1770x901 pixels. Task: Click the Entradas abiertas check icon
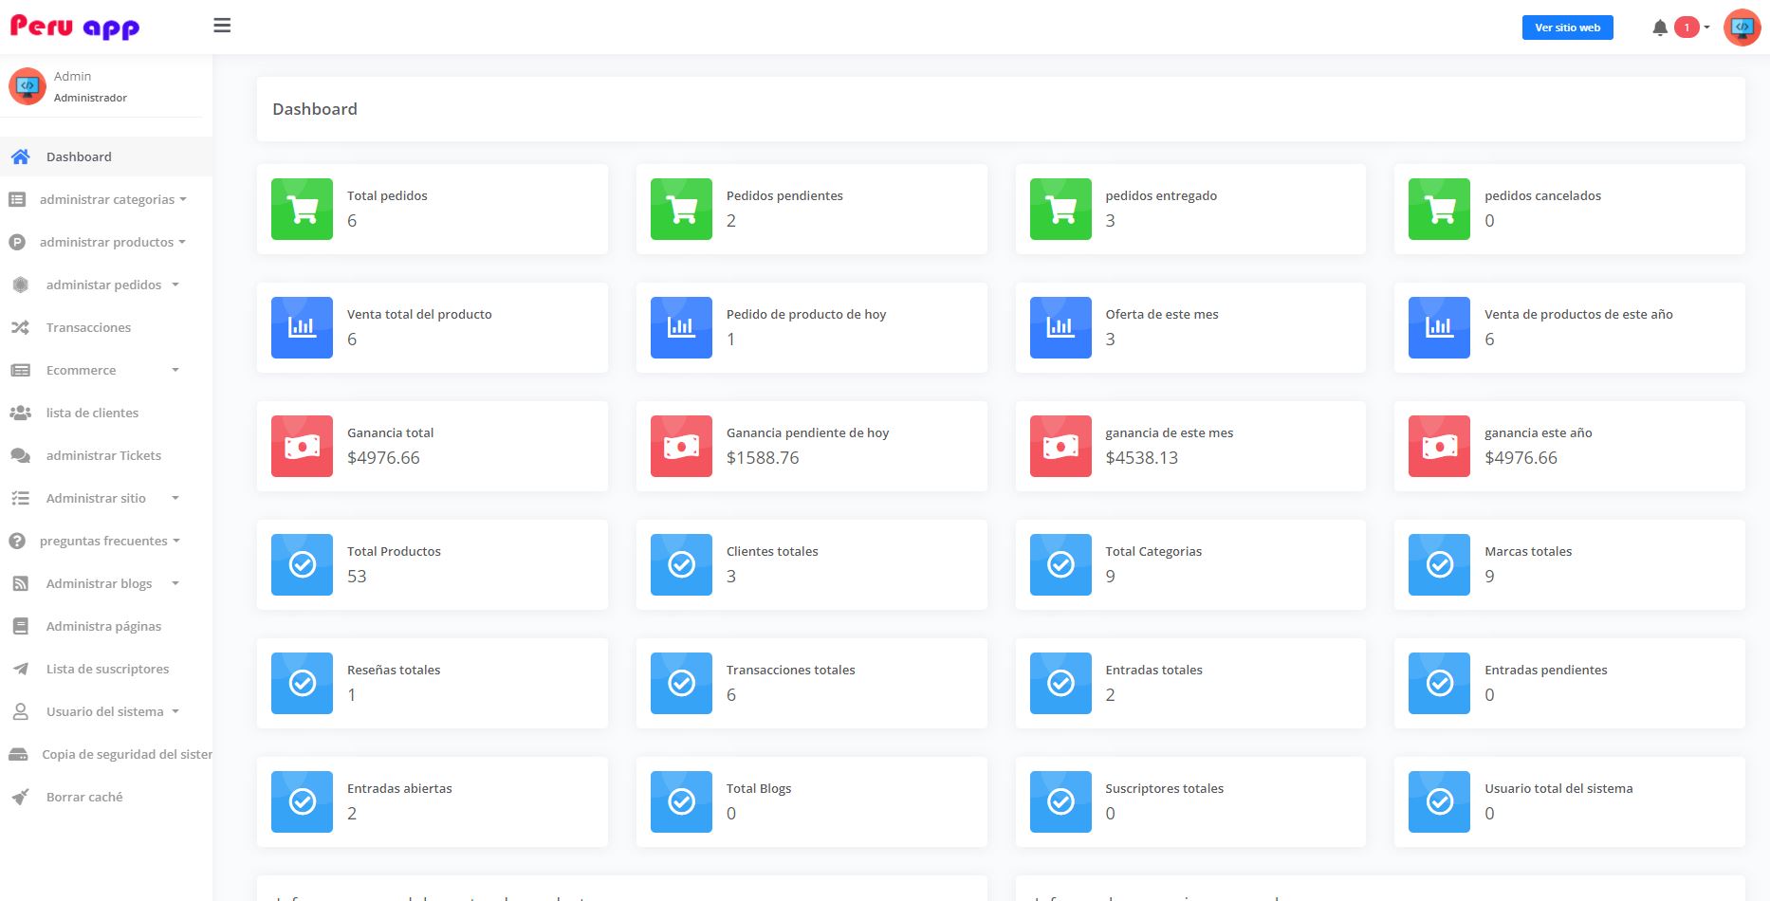click(x=302, y=801)
